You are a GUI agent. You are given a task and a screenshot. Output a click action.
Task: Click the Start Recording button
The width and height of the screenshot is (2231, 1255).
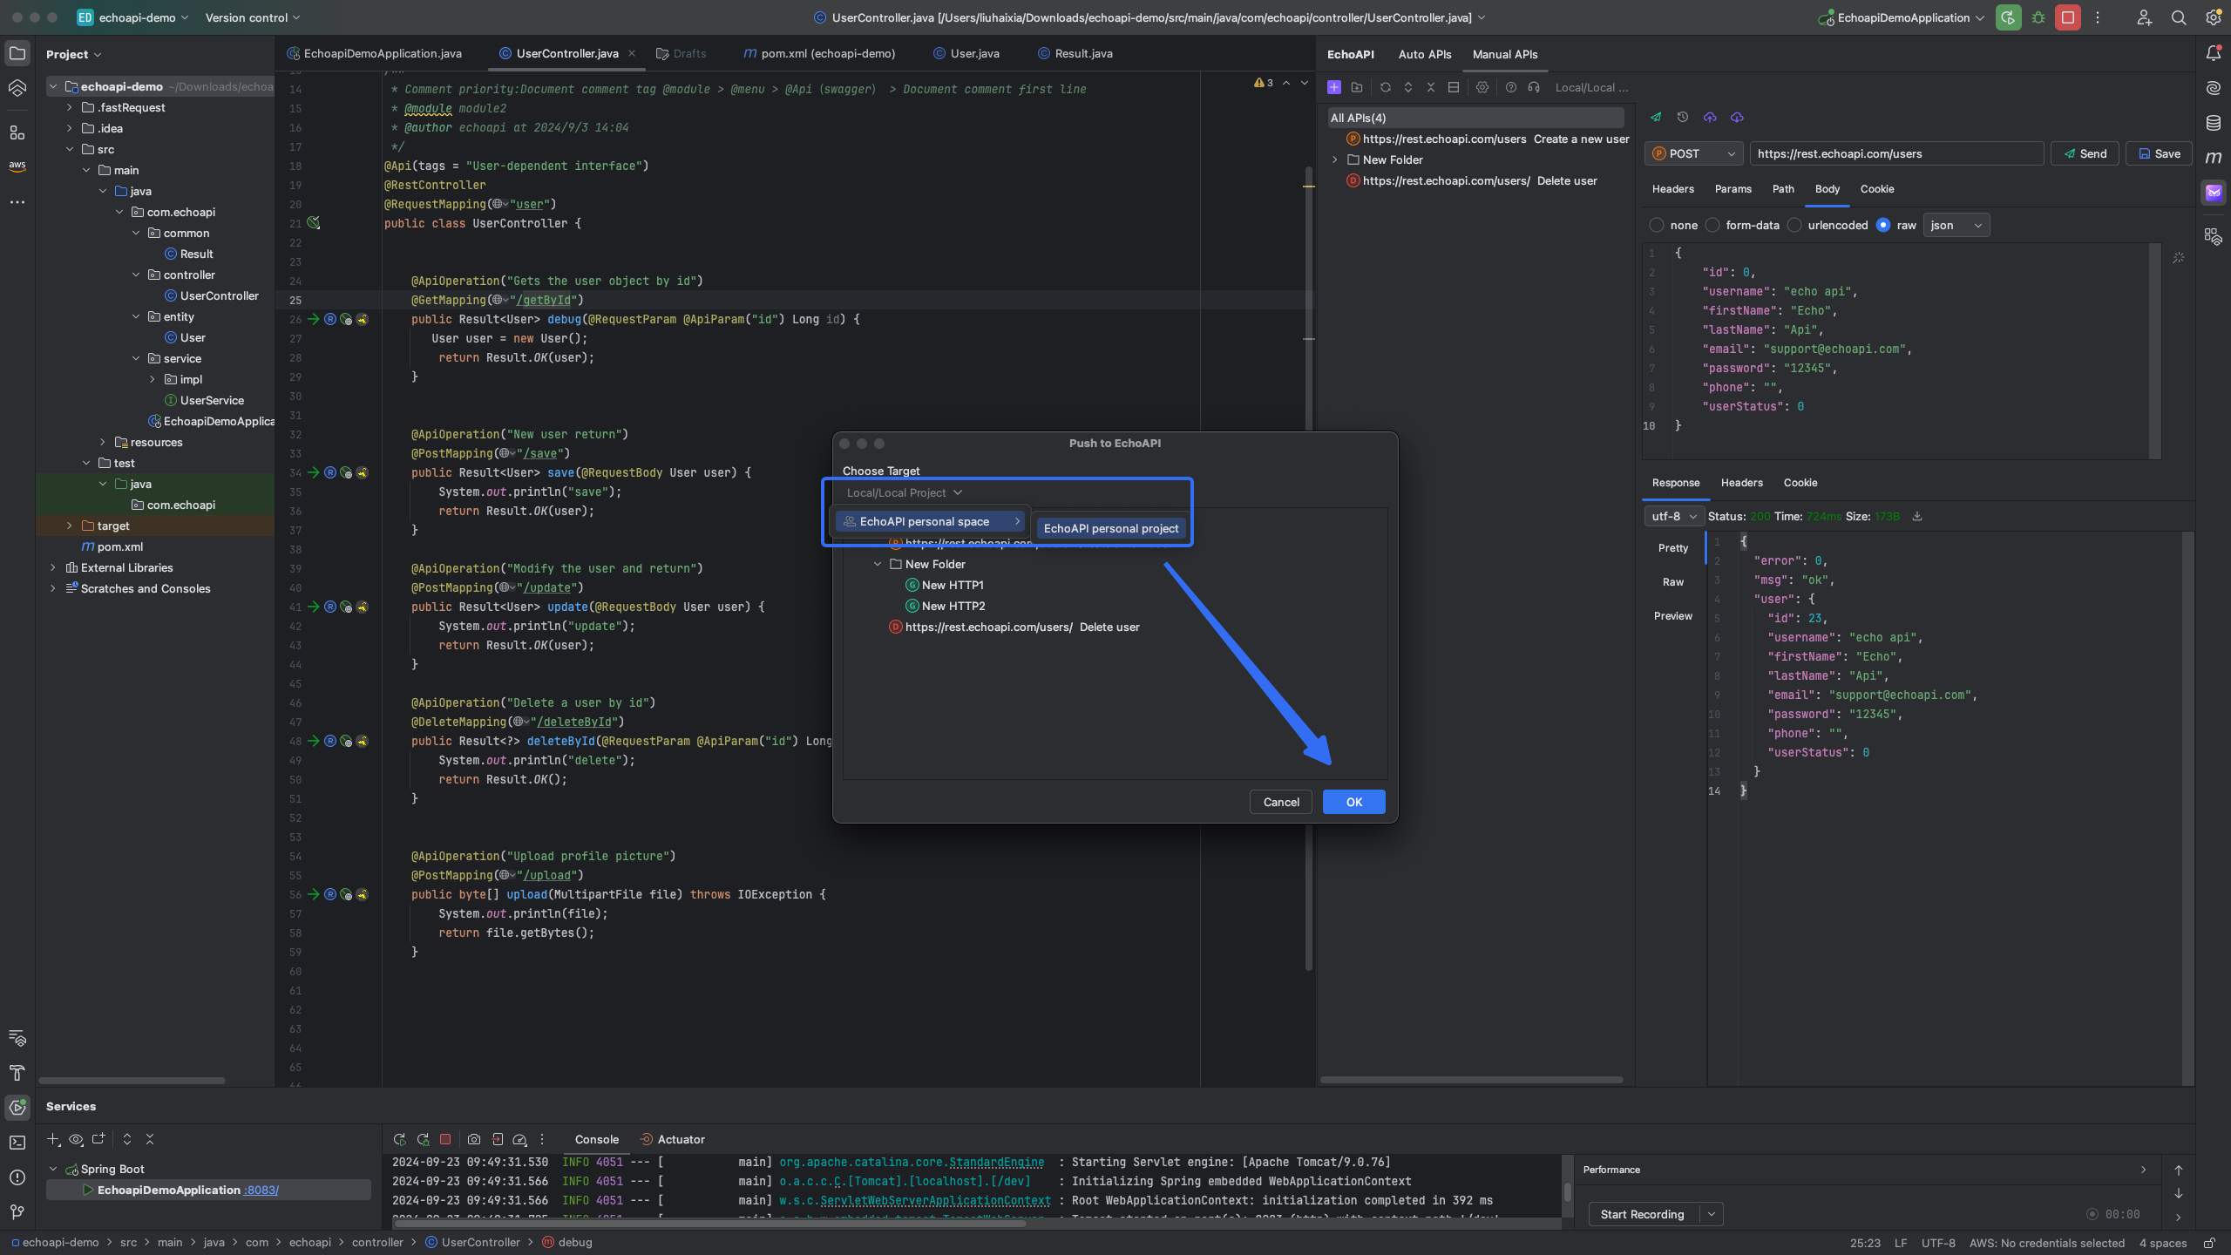point(1642,1214)
